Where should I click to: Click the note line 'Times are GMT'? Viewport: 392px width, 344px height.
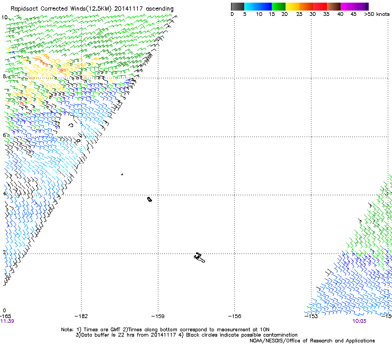tap(102, 330)
